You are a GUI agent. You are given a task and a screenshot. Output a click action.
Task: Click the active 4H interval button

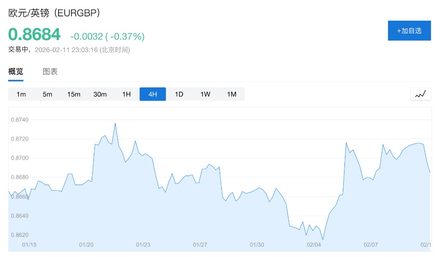(152, 94)
